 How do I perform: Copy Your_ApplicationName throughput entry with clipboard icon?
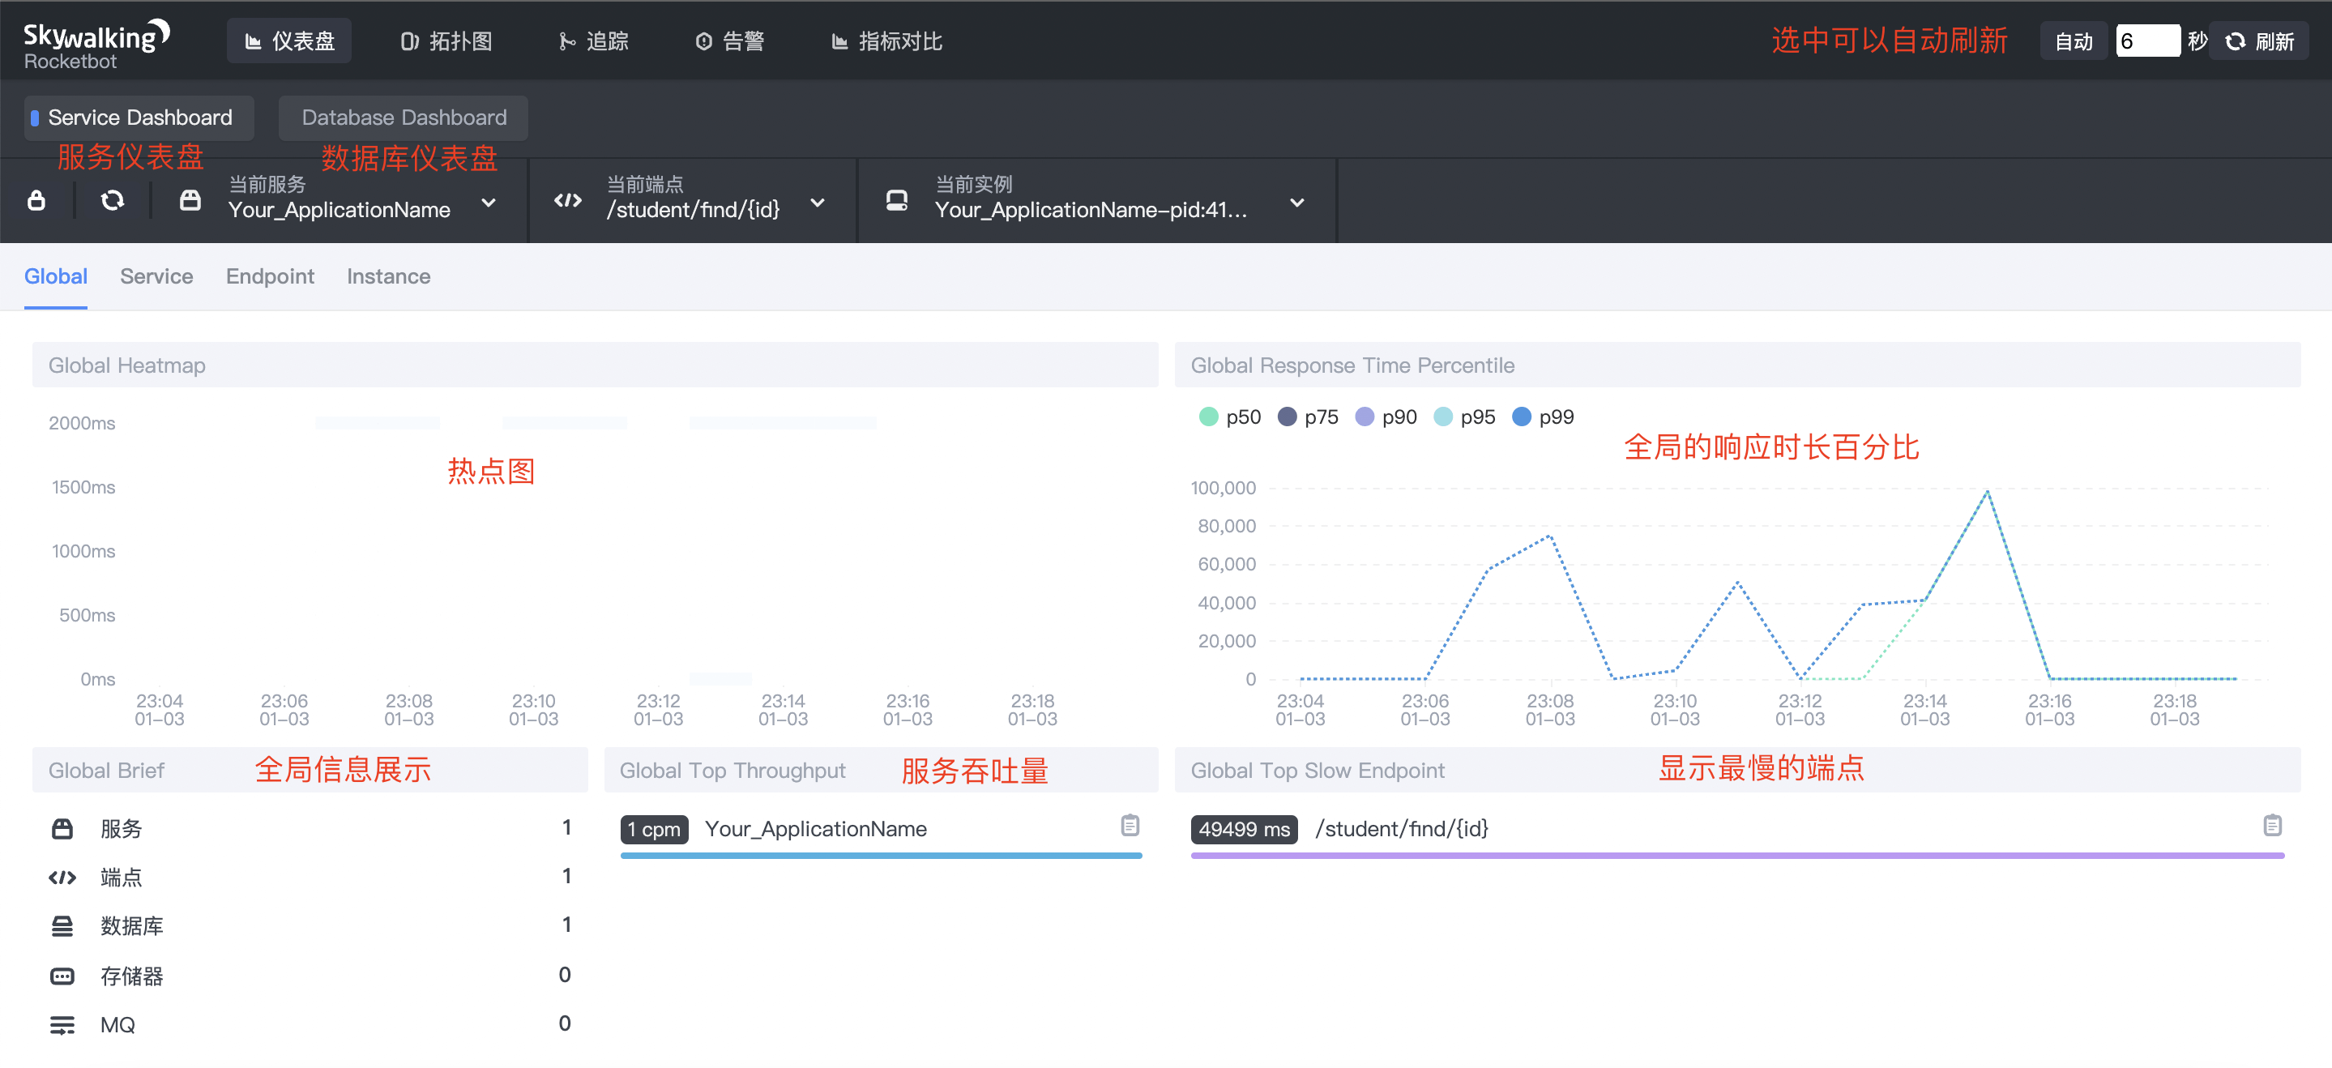pos(1130,825)
